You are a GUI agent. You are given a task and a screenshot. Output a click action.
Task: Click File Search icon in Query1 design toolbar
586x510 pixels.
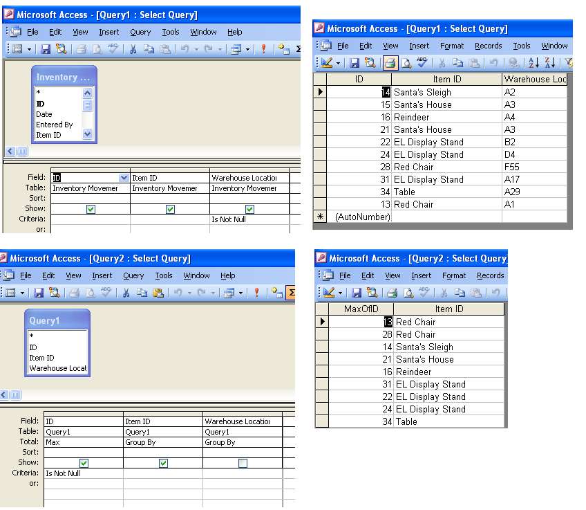tap(62, 49)
